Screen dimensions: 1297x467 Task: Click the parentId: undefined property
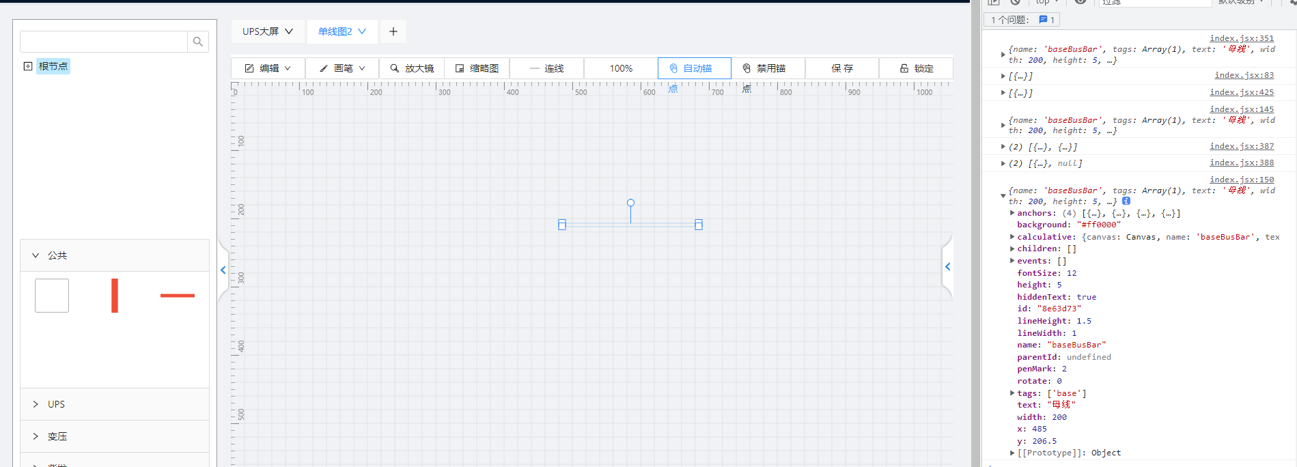tap(1064, 357)
